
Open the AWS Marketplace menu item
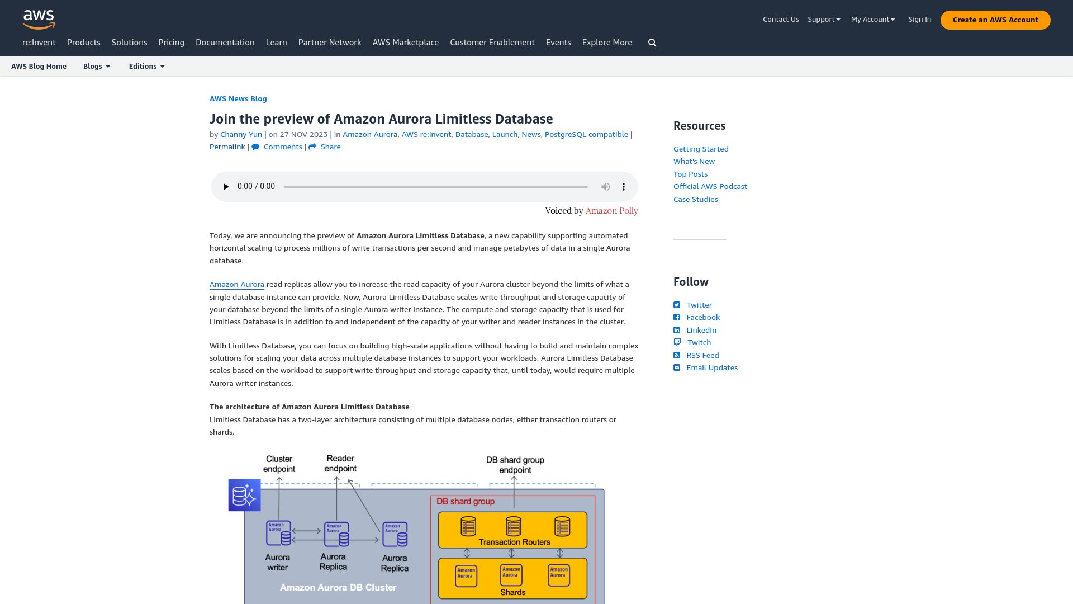[406, 43]
